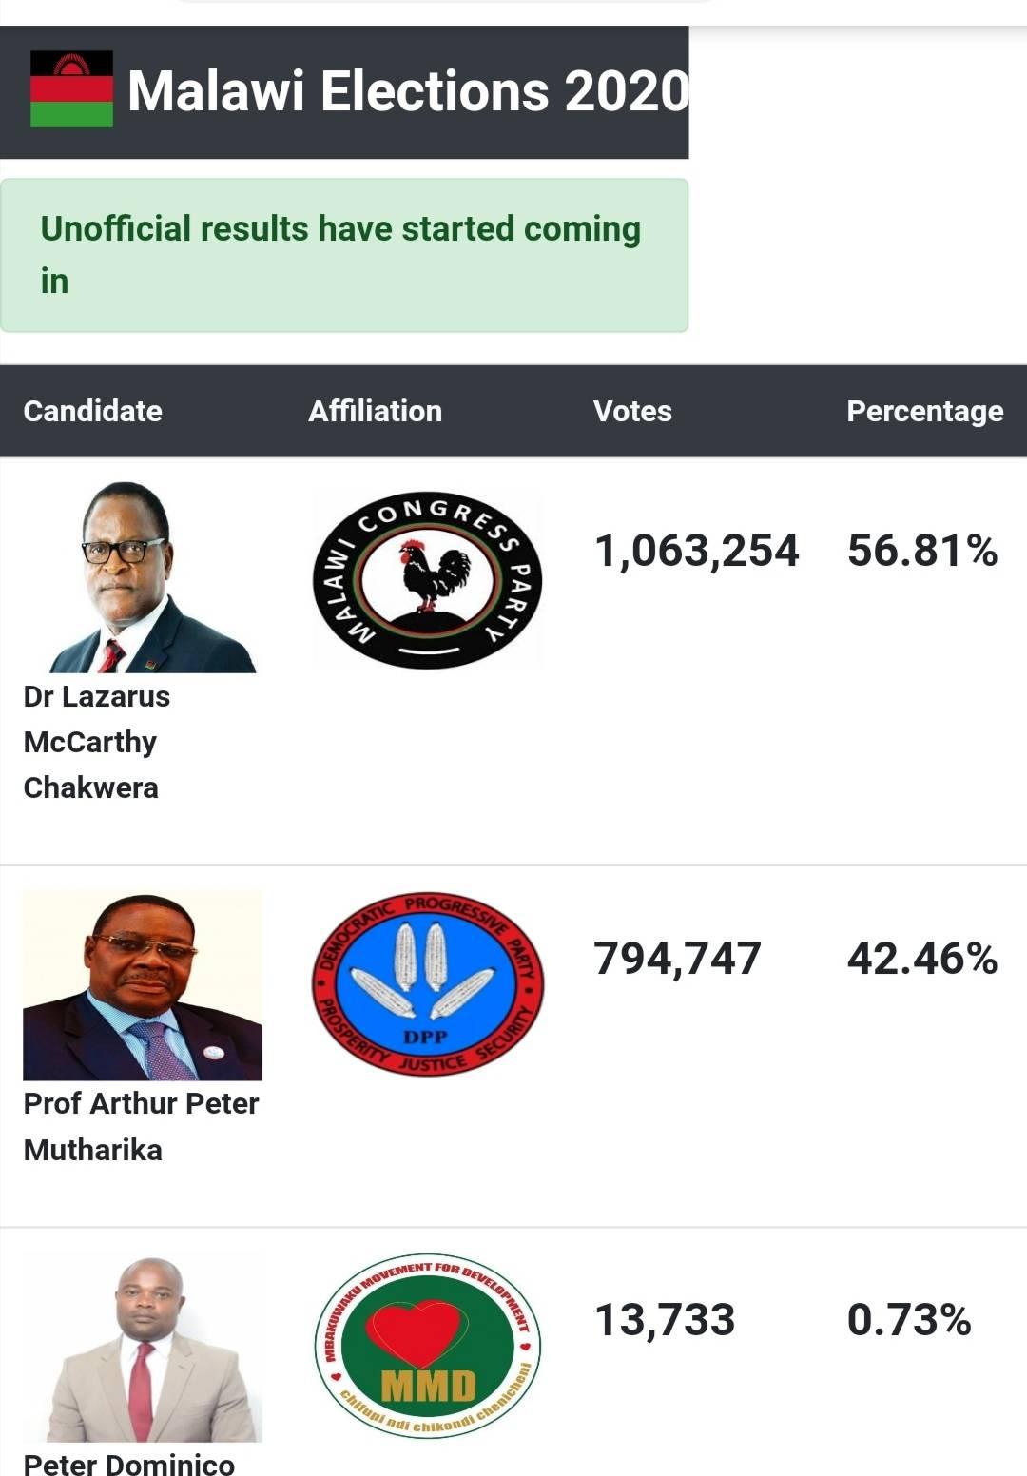Click the MMD heart logo
The height and width of the screenshot is (1476, 1027).
[427, 1346]
